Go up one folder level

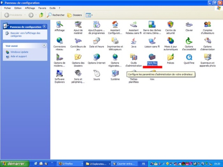tap(41, 15)
